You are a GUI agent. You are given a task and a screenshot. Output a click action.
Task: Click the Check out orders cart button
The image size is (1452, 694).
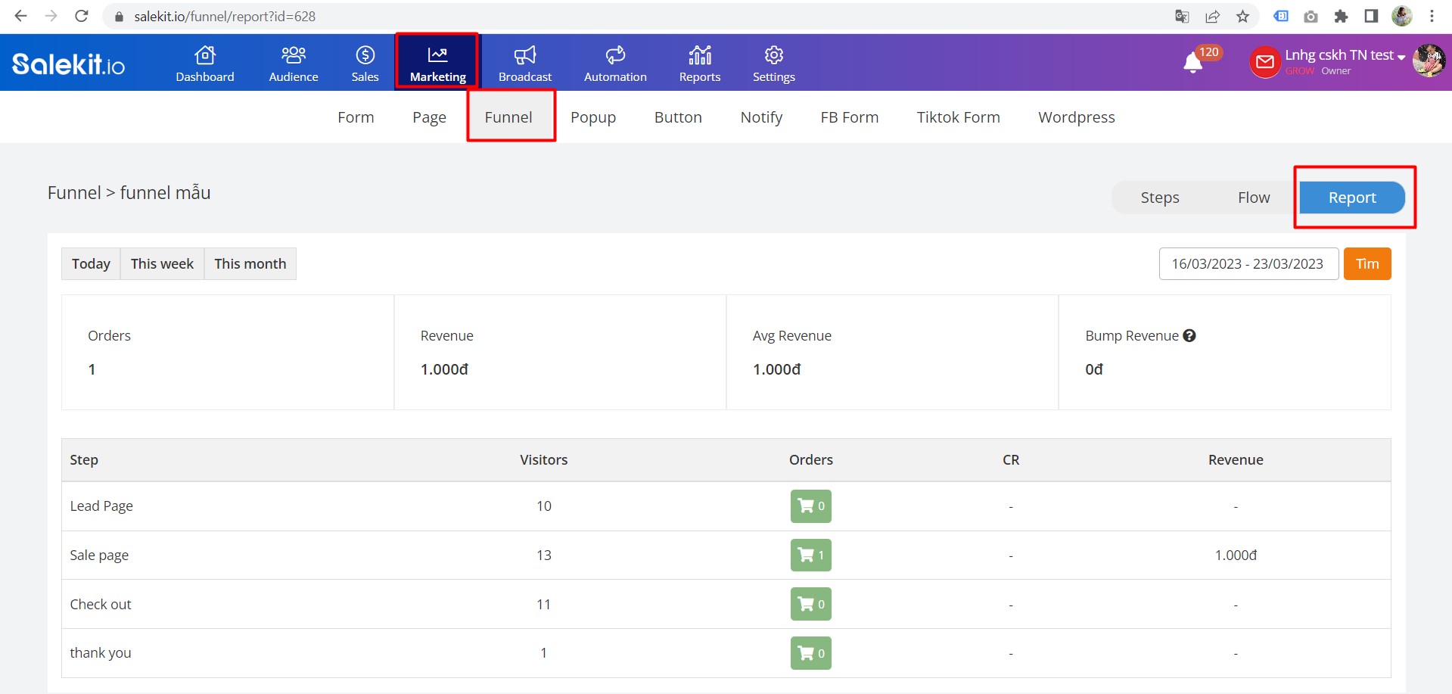coord(810,604)
